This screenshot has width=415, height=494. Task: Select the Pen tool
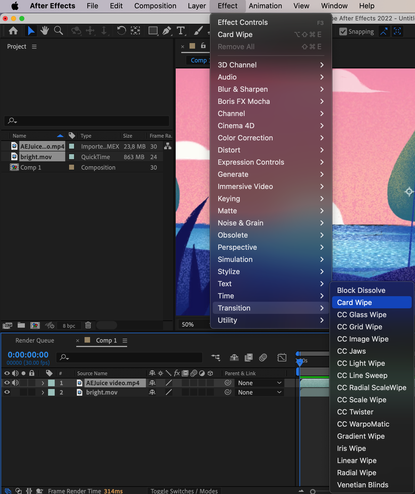click(167, 31)
